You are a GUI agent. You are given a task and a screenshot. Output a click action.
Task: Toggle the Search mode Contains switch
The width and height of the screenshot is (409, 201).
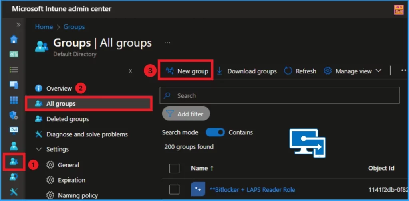coord(215,132)
